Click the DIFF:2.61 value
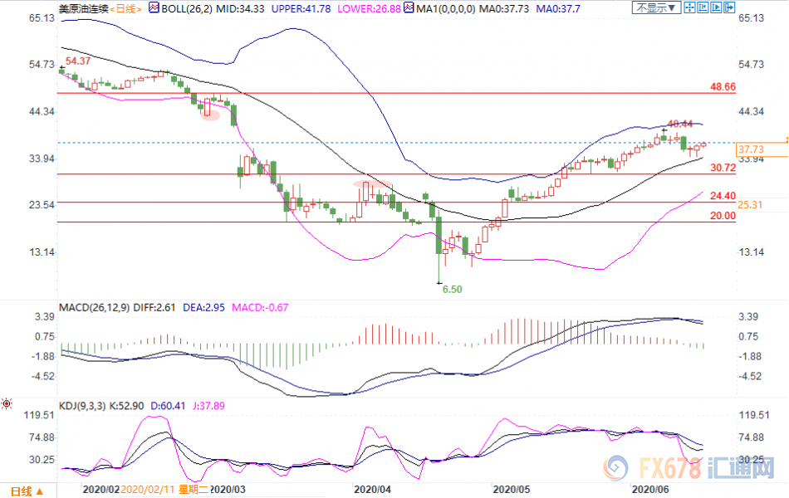The height and width of the screenshot is (498, 789). tap(154, 307)
